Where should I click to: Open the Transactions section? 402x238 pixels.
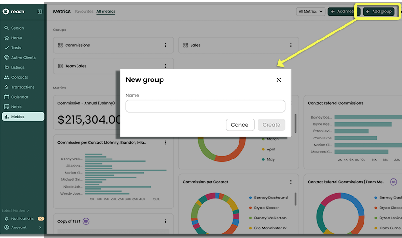click(x=22, y=87)
